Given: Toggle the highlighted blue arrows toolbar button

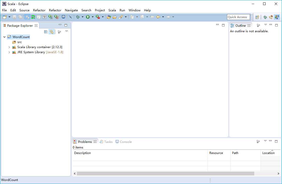Looking at the screenshot, I should 27,17.
